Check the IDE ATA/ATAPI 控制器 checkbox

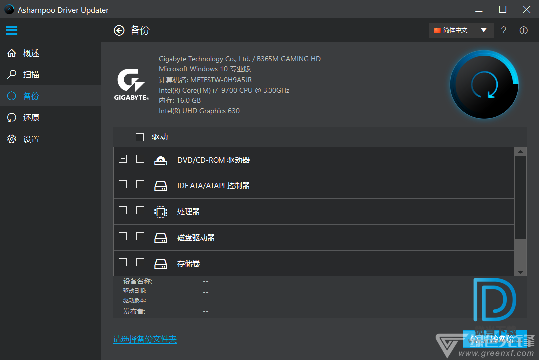[140, 184]
